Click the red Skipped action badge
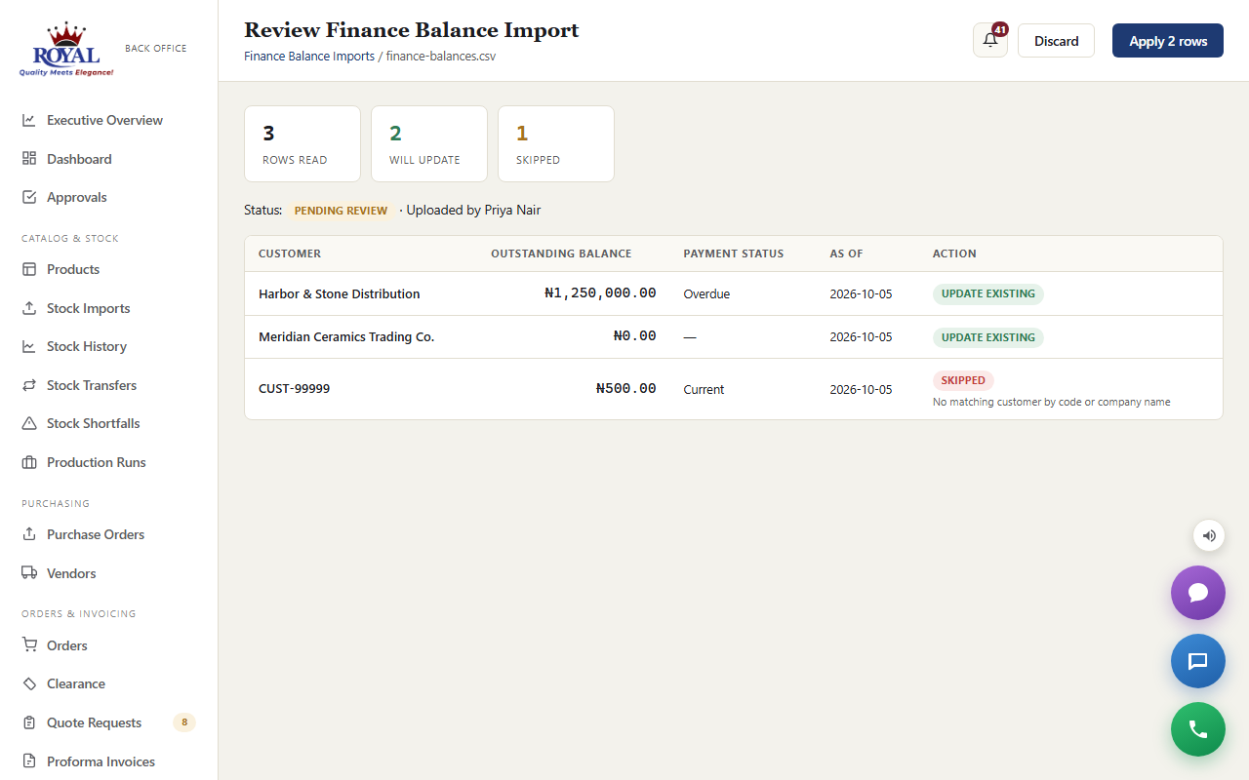 point(963,380)
